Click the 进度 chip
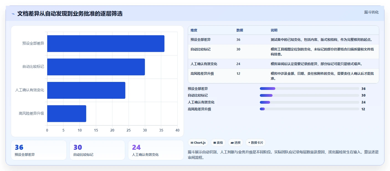 pos(236,143)
